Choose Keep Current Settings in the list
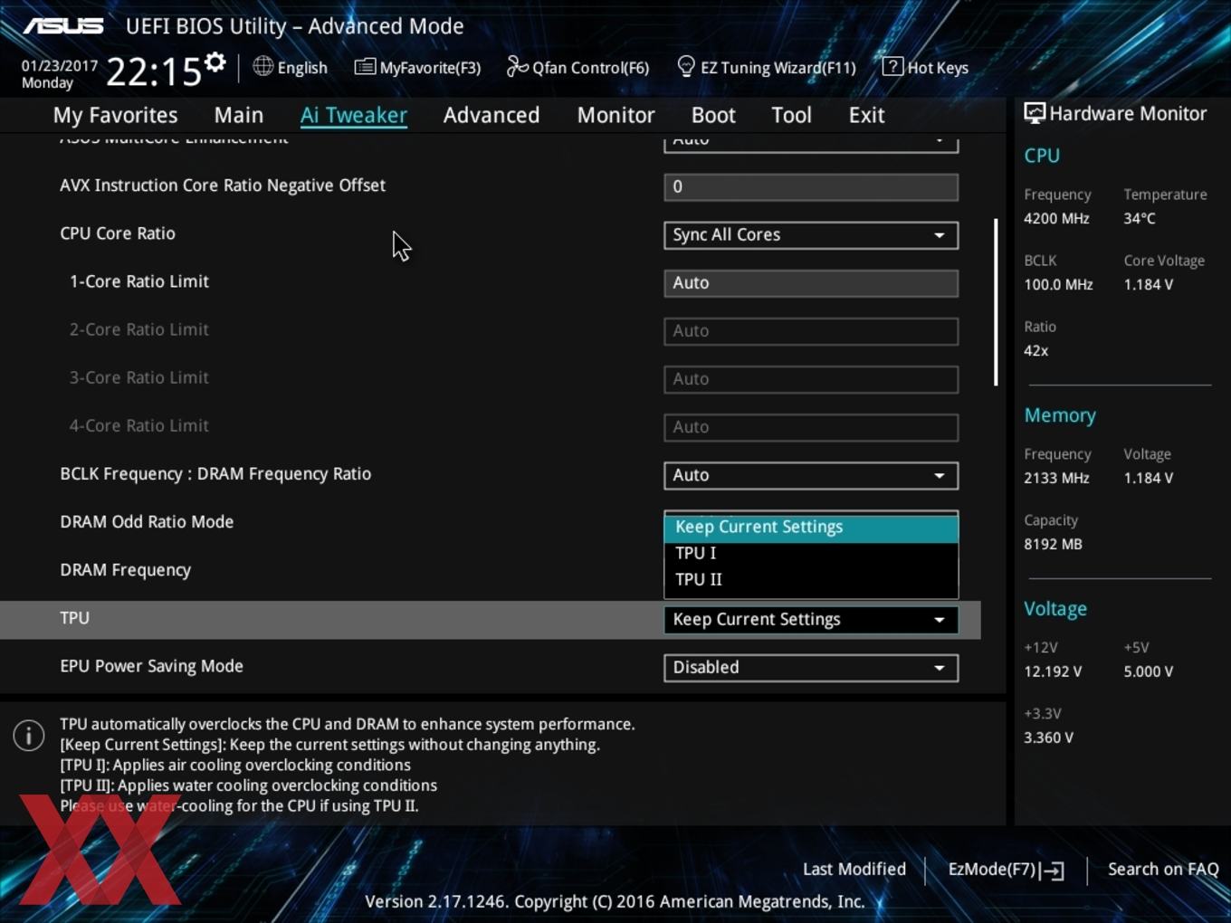The height and width of the screenshot is (923, 1231). coord(811,528)
